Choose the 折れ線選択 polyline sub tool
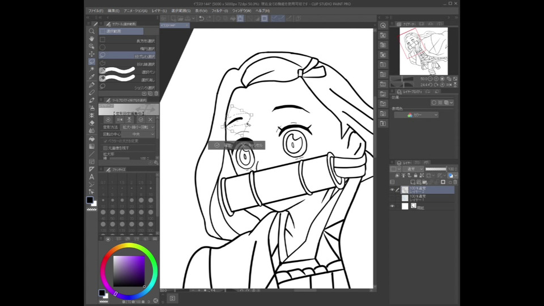 point(127,64)
